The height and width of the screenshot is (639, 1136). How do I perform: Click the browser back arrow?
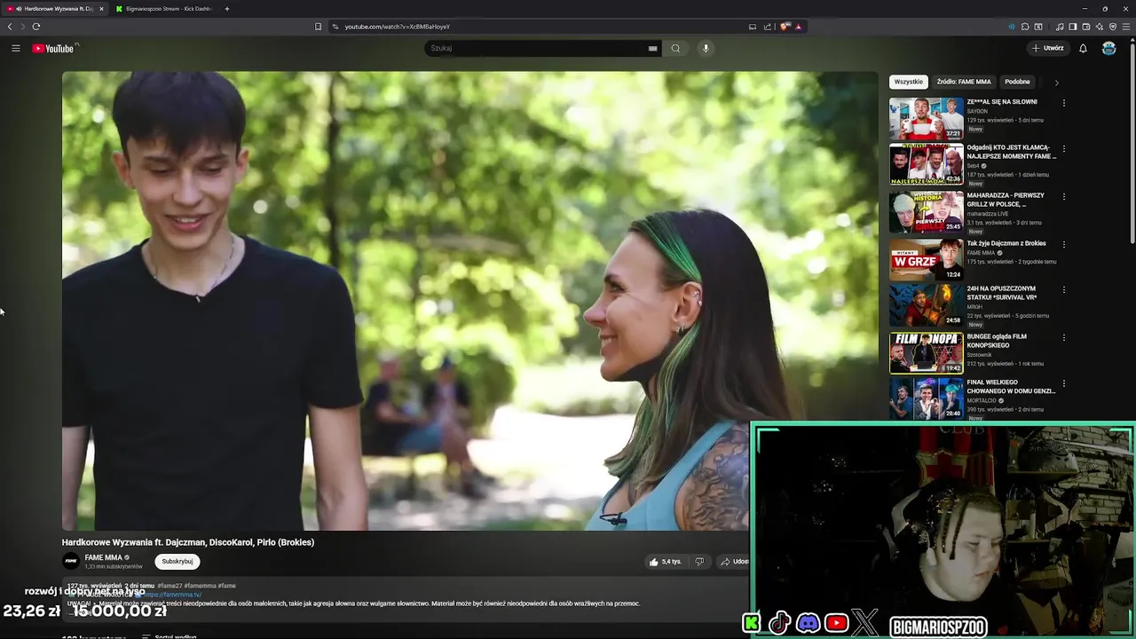pos(10,27)
